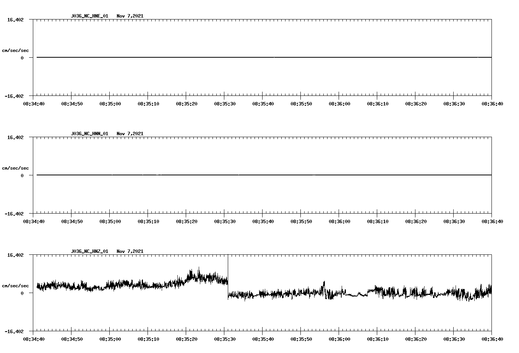Click the 08:36:10 time label under HNN plot

(x=378, y=222)
